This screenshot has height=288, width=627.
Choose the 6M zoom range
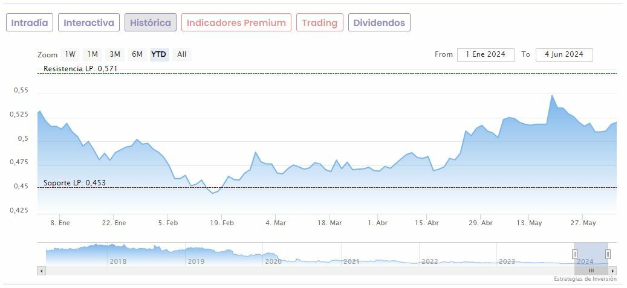[137, 54]
